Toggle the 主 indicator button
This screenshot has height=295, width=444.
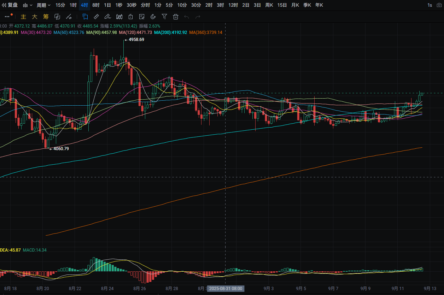click(x=23, y=17)
